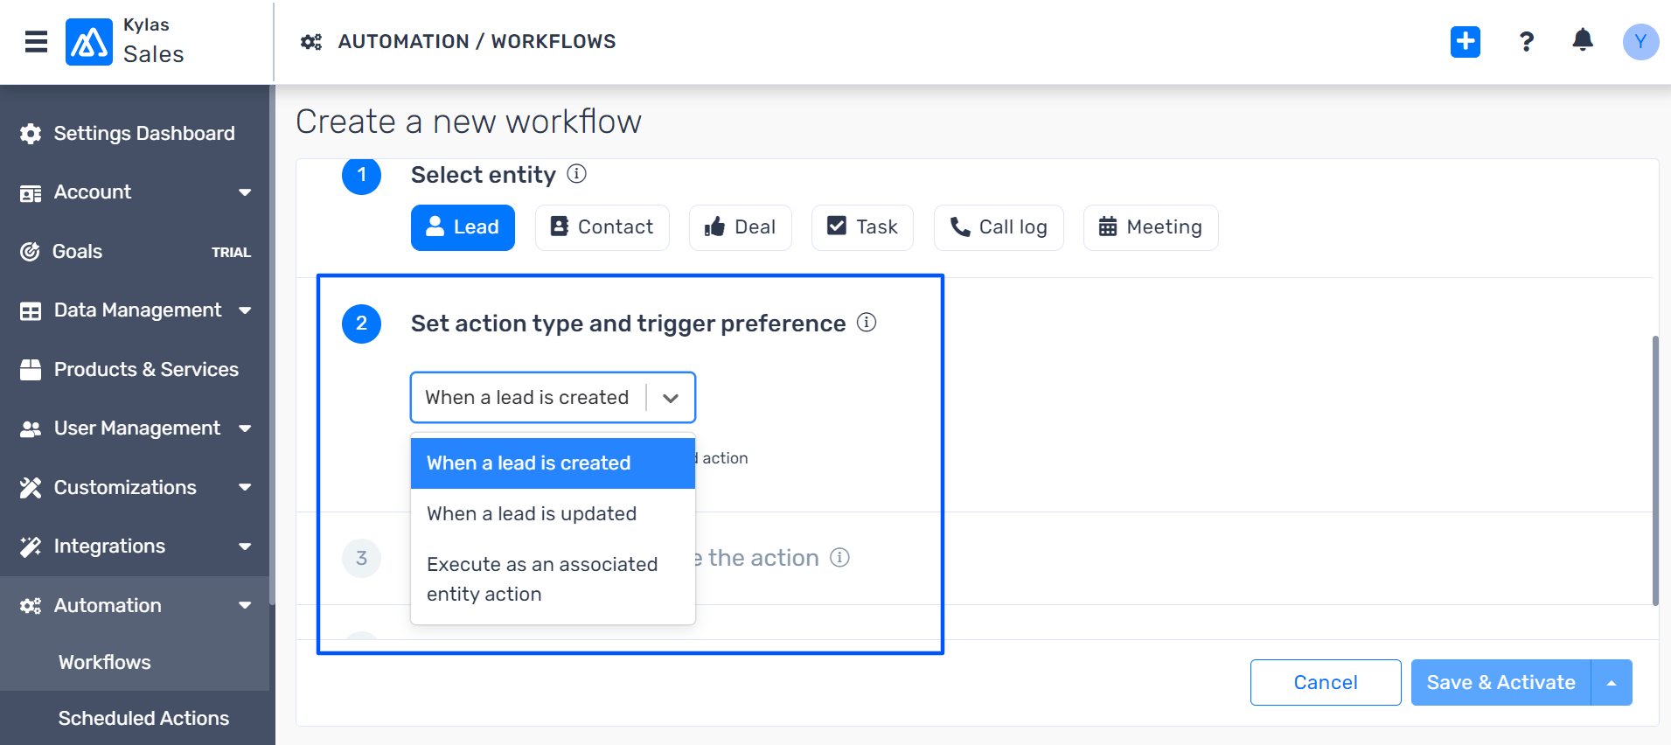The height and width of the screenshot is (745, 1671).
Task: Click the Account sidebar icon
Action: (31, 192)
